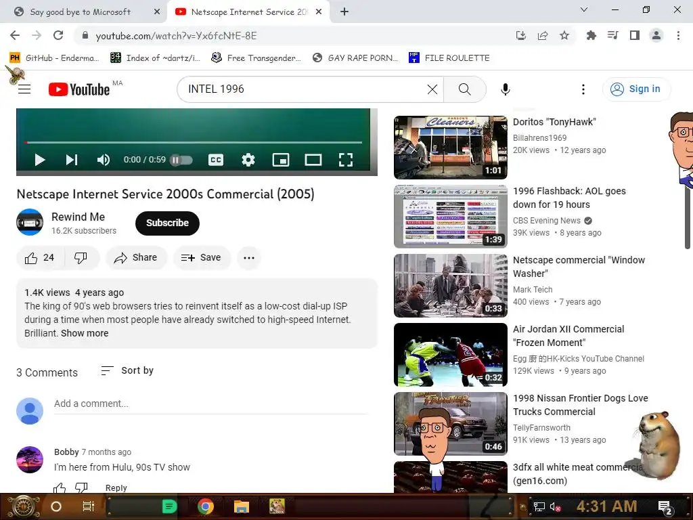
Task: Open Bobby's profile avatar
Action: (x=30, y=460)
